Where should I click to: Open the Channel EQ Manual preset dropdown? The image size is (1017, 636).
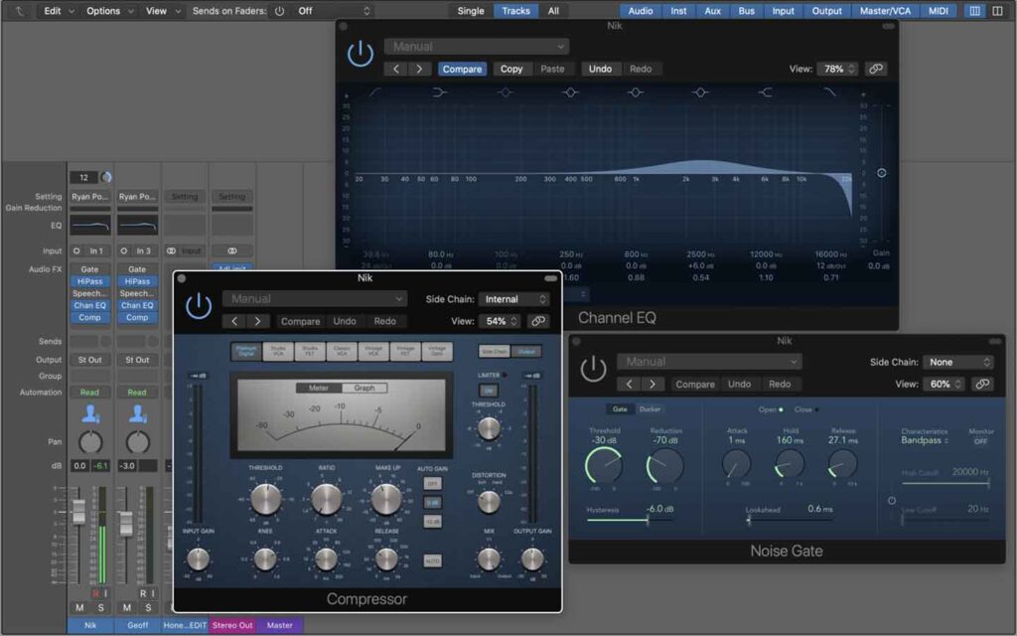[x=477, y=47]
